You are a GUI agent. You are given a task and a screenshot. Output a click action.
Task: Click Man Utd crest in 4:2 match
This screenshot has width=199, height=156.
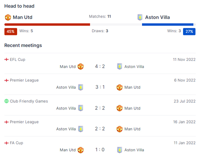(81, 66)
